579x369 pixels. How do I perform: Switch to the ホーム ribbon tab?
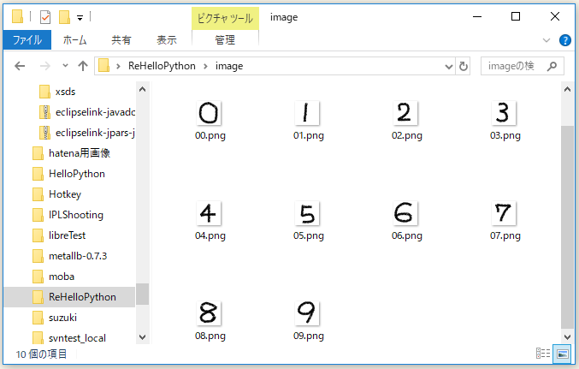click(x=74, y=39)
